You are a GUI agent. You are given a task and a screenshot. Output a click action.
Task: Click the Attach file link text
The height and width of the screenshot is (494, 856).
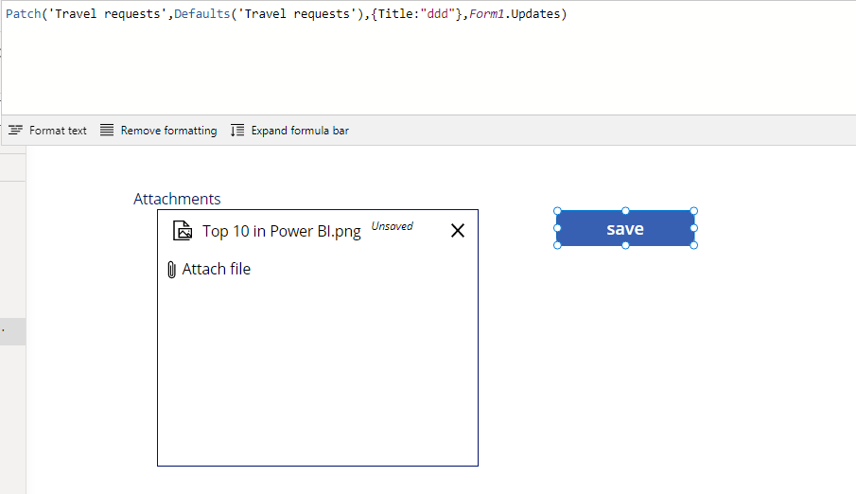[x=217, y=269]
